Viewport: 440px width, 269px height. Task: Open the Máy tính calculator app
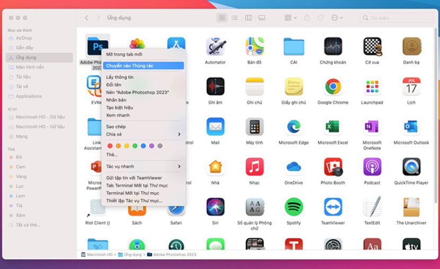pos(254,127)
